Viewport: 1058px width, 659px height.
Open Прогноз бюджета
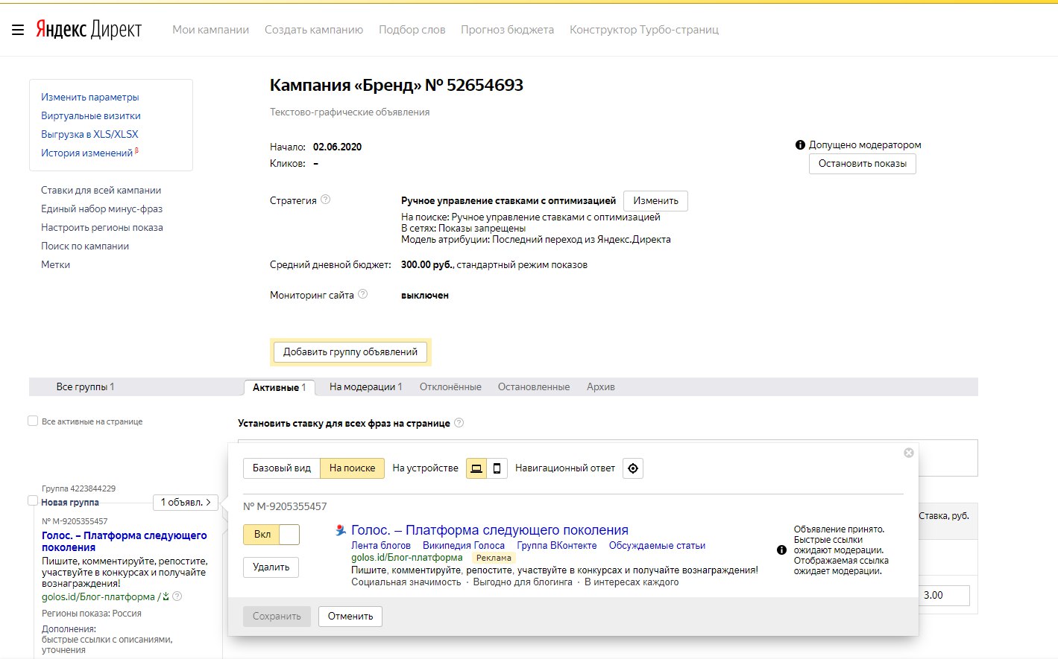point(507,30)
